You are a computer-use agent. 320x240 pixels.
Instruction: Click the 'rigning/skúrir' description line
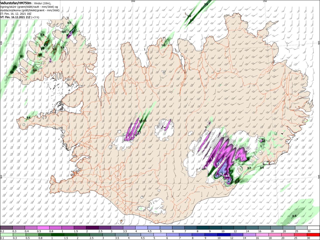click(x=29, y=7)
